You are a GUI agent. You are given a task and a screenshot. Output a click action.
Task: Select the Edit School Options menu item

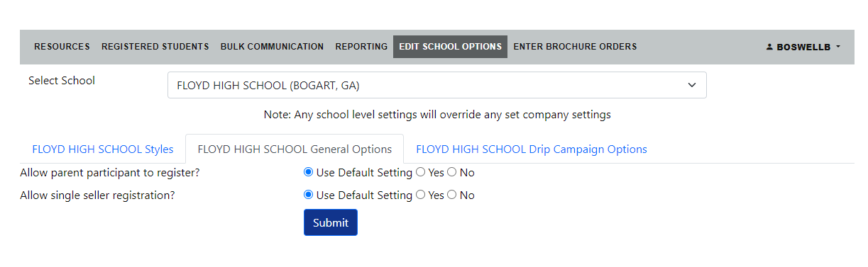[x=450, y=47]
